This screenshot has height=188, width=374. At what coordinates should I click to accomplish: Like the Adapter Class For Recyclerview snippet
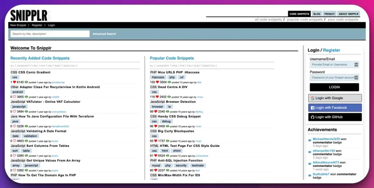tap(14, 97)
